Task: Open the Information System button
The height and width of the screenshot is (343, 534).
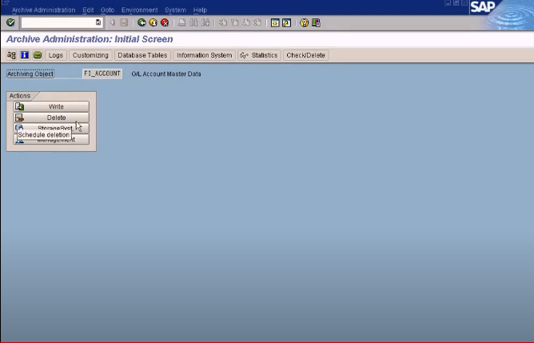Action: click(205, 55)
